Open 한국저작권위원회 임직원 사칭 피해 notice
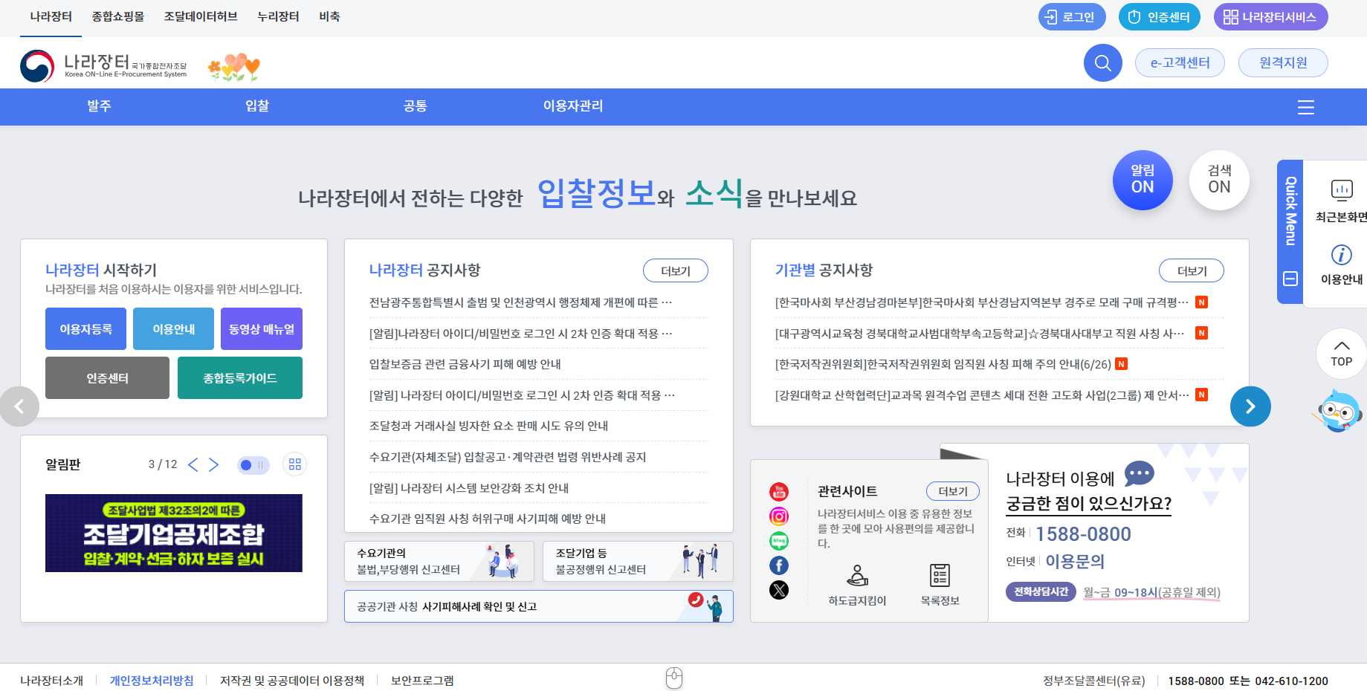This screenshot has height=691, width=1367. tap(943, 364)
